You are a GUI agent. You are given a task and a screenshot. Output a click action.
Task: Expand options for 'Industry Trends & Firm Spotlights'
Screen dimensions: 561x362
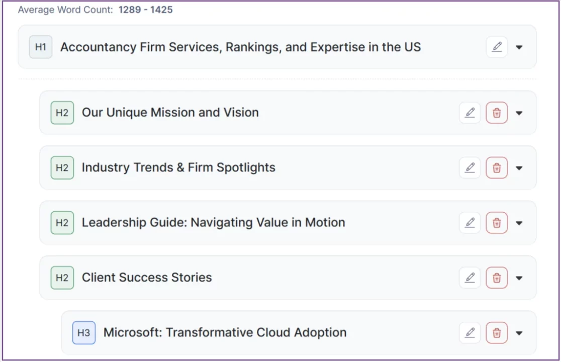coord(519,167)
